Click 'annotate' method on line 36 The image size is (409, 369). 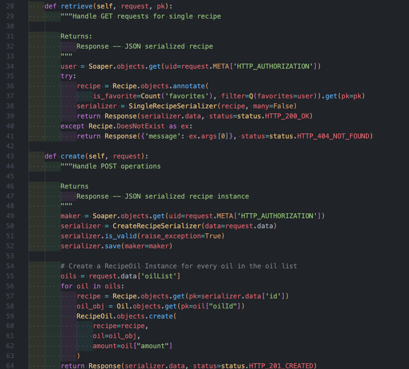pyautogui.click(x=189, y=86)
